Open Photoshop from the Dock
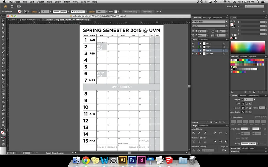268x167 pixels. pyautogui.click(x=132, y=160)
